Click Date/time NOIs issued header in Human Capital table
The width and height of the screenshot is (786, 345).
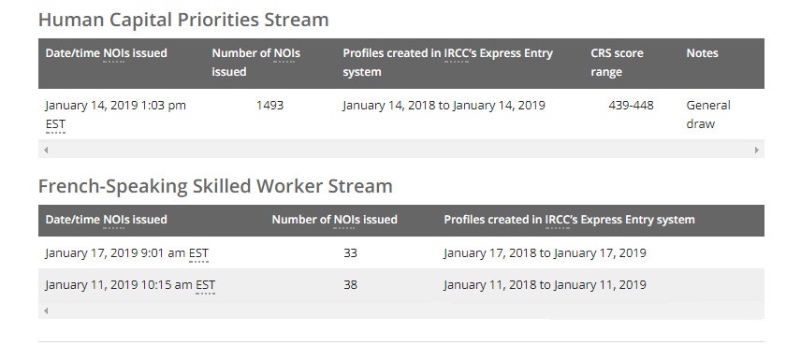coord(107,53)
